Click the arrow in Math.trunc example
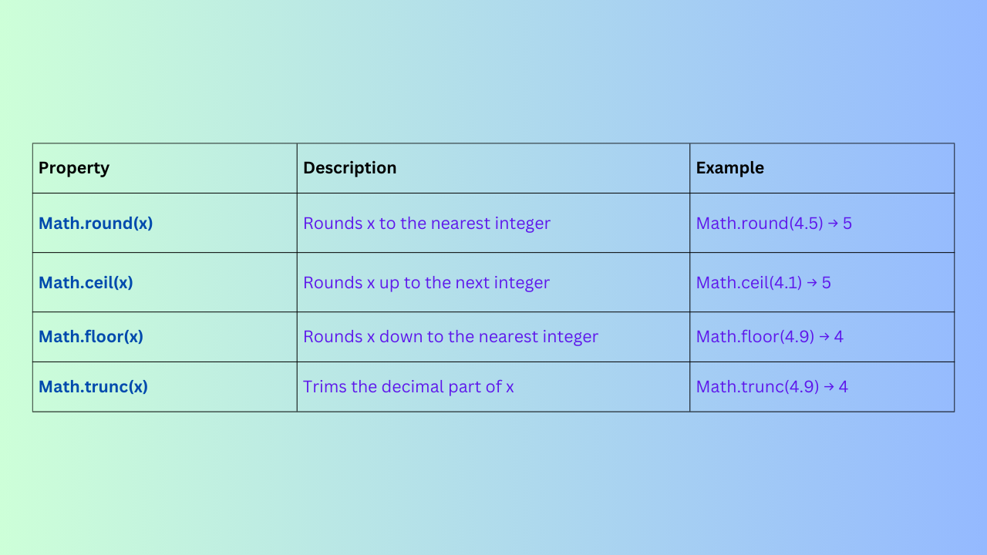The image size is (987, 555). (x=829, y=388)
